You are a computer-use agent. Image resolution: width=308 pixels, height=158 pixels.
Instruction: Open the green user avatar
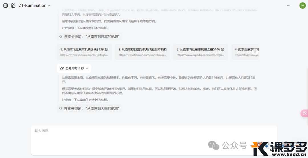pyautogui.click(x=303, y=5)
